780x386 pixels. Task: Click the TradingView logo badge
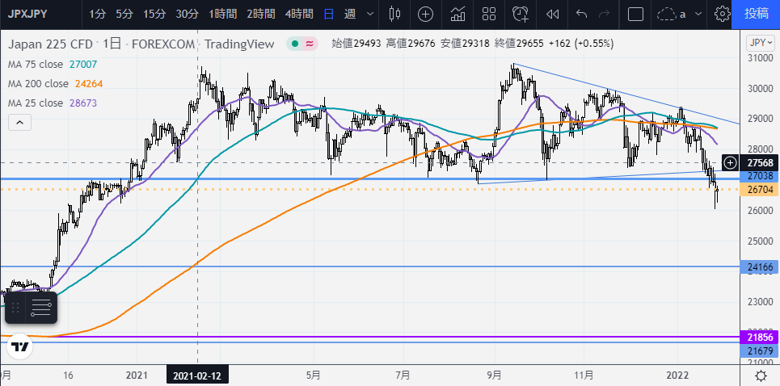point(19,346)
